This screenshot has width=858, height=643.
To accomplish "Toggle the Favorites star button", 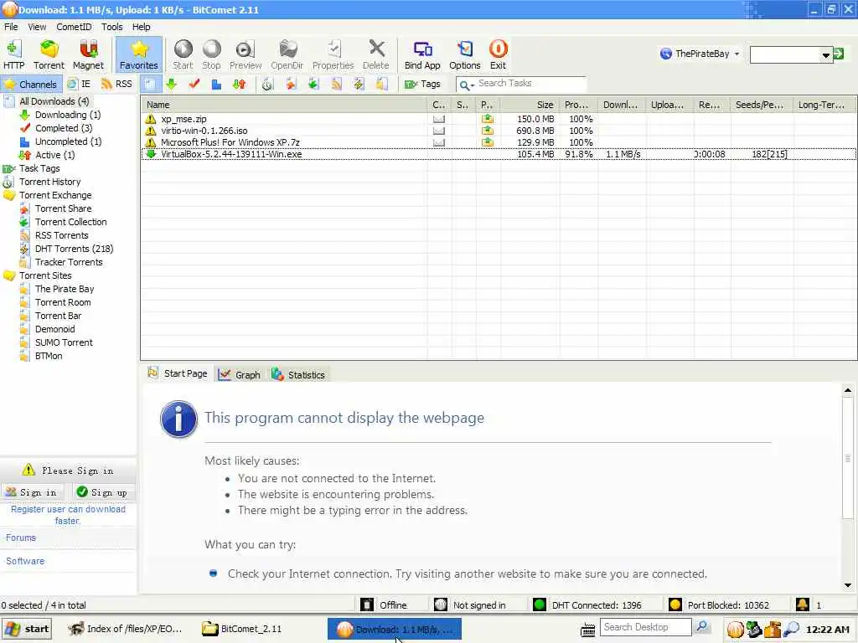I will coord(139,54).
